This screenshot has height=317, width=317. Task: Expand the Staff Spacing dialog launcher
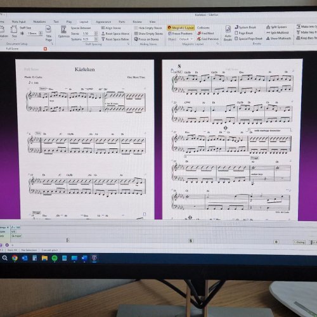point(128,44)
